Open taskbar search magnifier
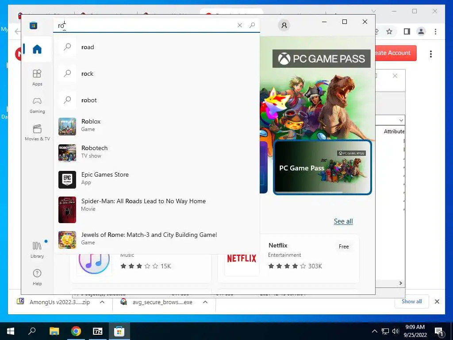 click(x=32, y=331)
